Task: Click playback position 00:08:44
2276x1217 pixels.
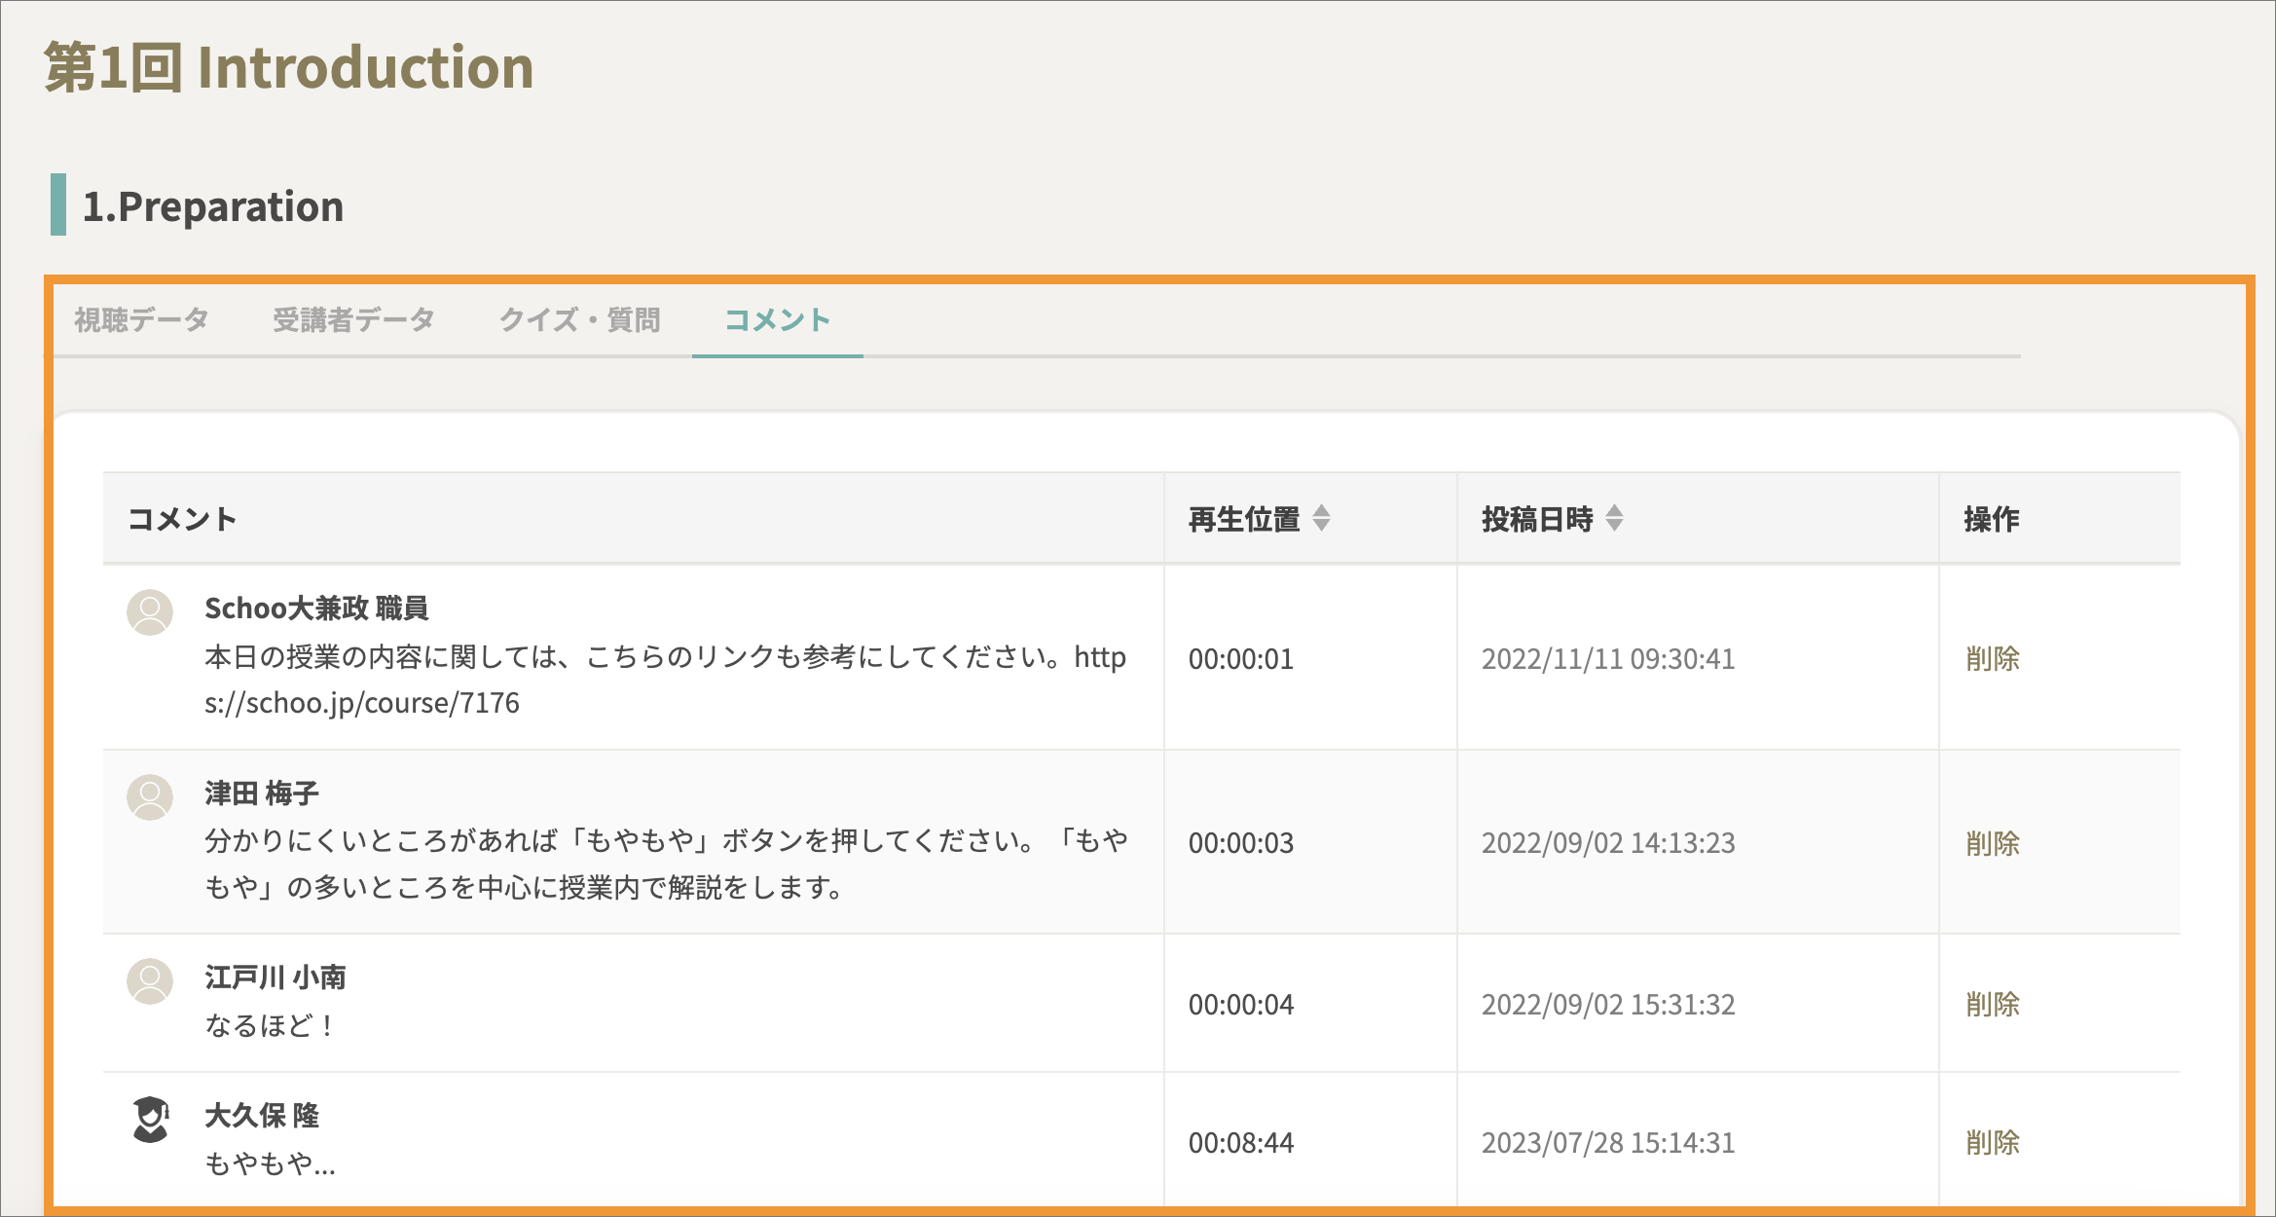Action: (1241, 1142)
